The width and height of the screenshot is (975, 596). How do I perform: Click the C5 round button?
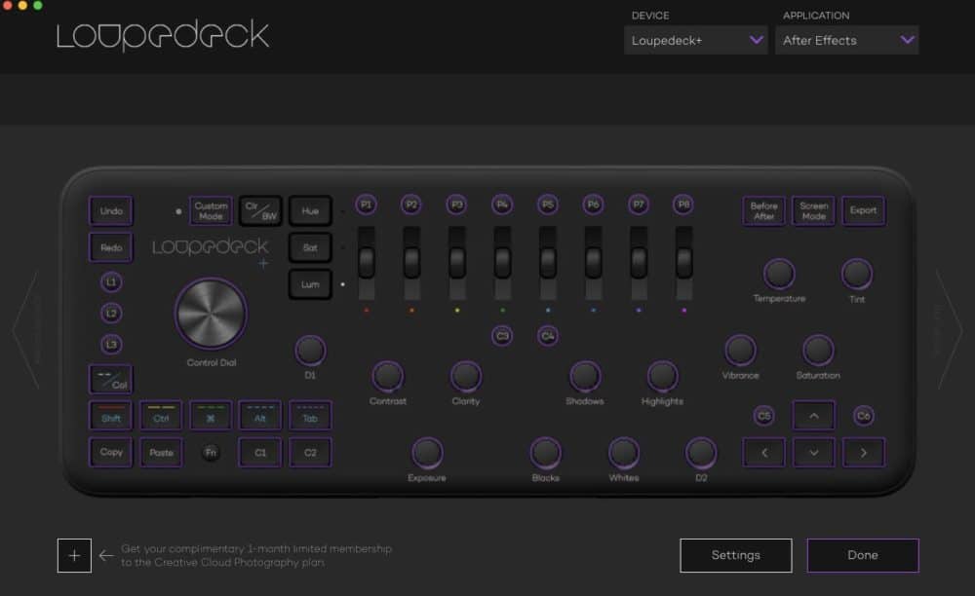pos(764,416)
